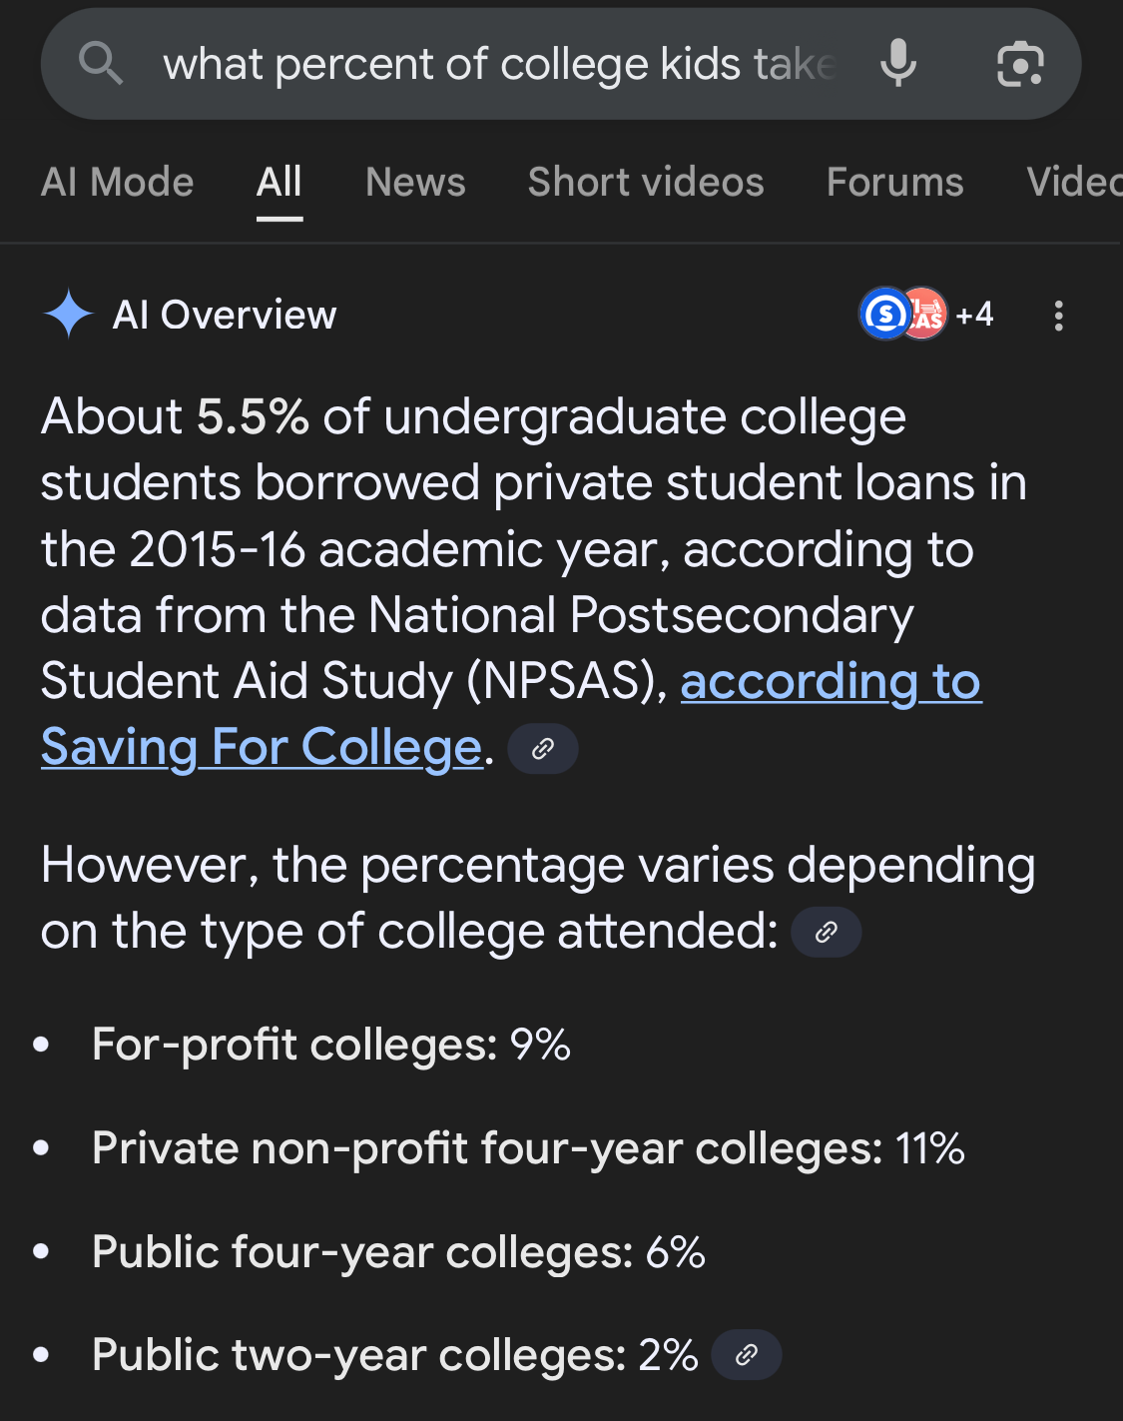Expand the +4 additional sources
Image resolution: width=1123 pixels, height=1421 pixels.
[974, 315]
